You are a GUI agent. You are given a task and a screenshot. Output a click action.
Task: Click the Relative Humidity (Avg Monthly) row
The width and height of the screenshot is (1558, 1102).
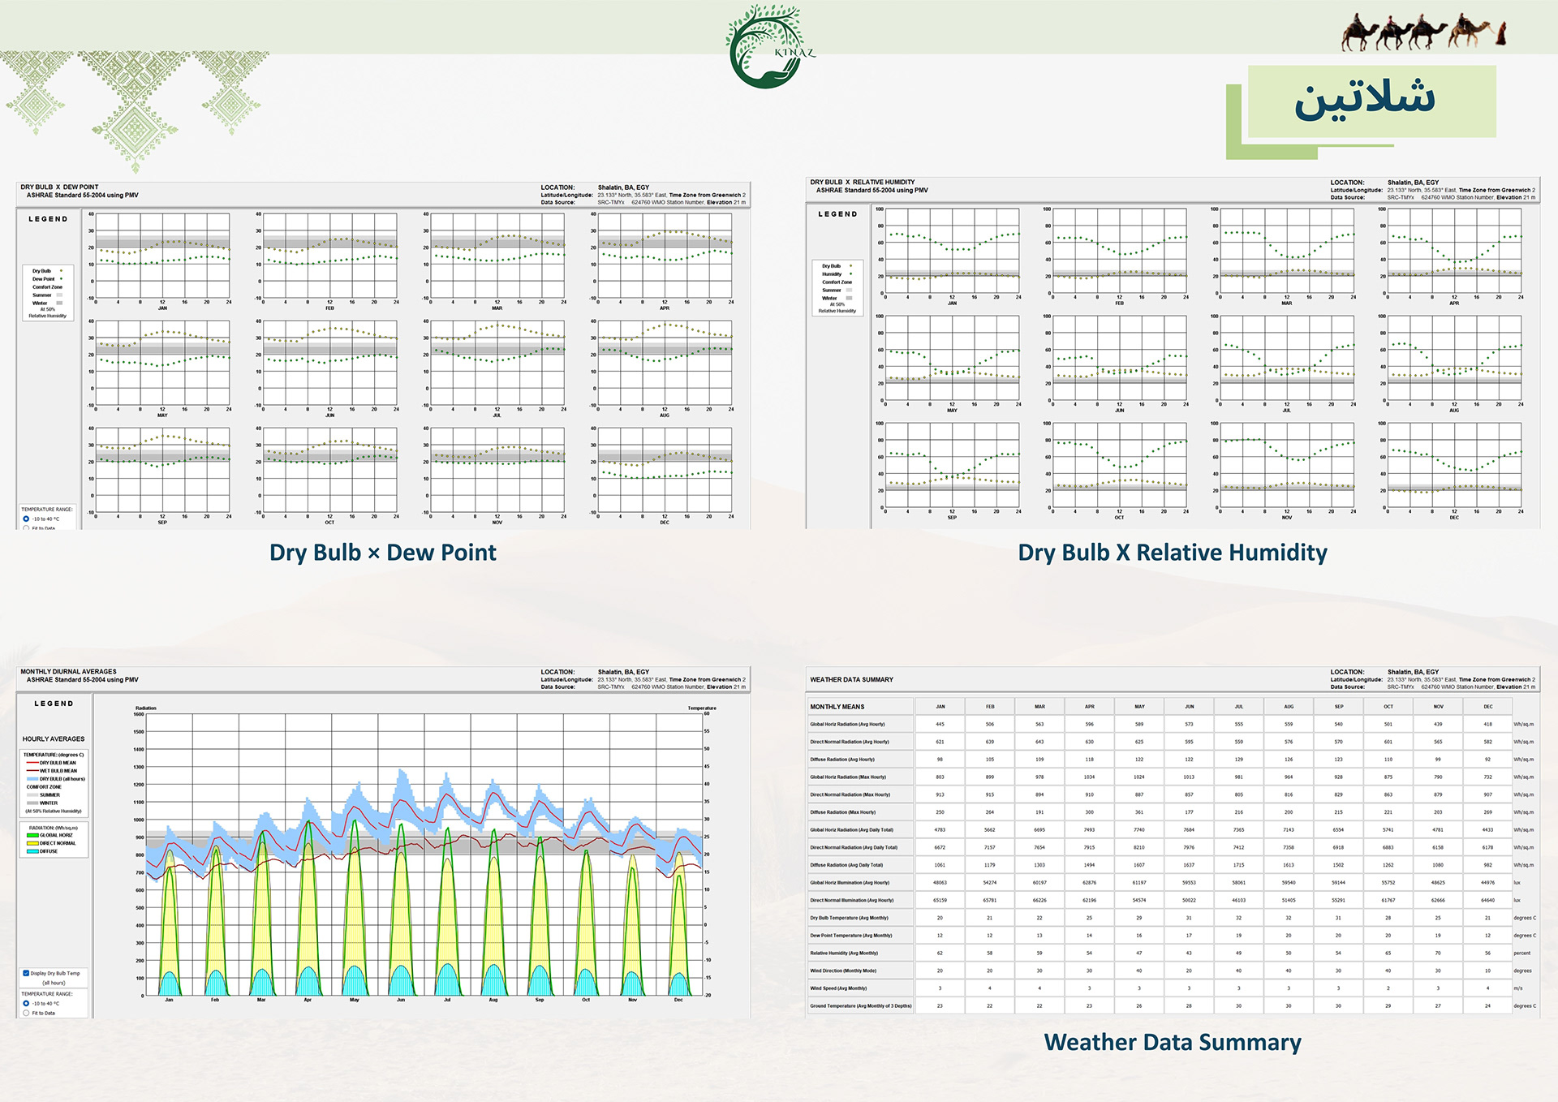click(844, 953)
